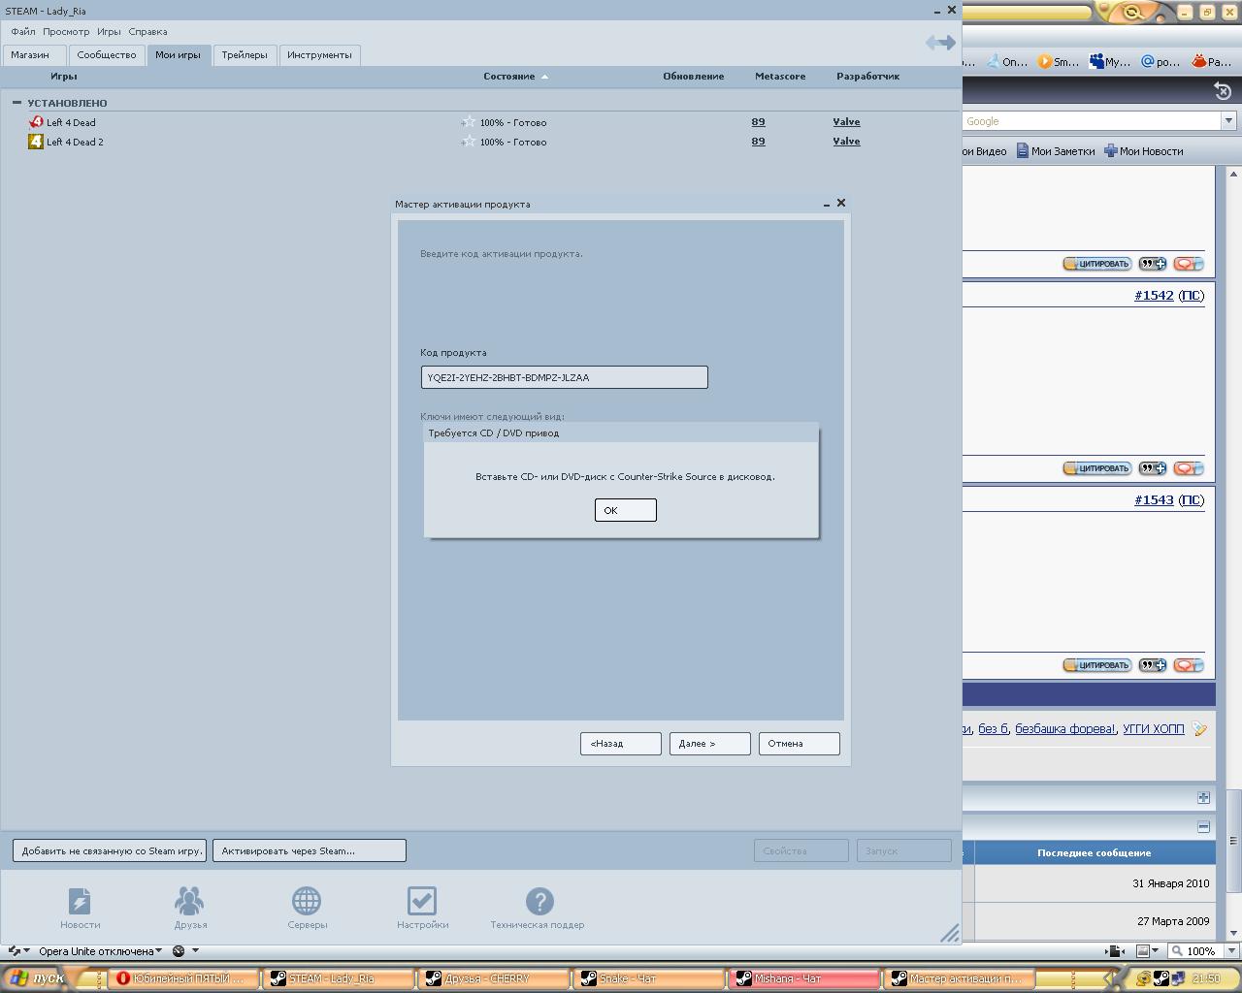Open the Файл menu in Steam
This screenshot has height=993, width=1242.
pyautogui.click(x=23, y=32)
